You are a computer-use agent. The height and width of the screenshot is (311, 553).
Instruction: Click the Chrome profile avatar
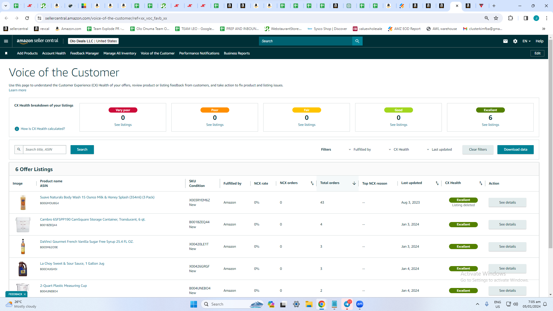(536, 18)
